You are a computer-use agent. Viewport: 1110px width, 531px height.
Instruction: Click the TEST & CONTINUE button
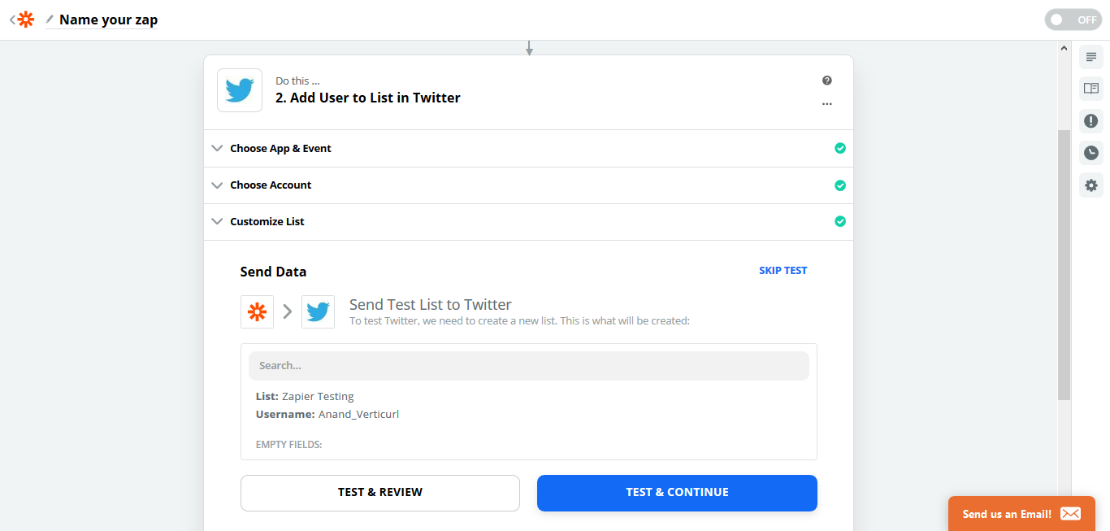tap(677, 493)
